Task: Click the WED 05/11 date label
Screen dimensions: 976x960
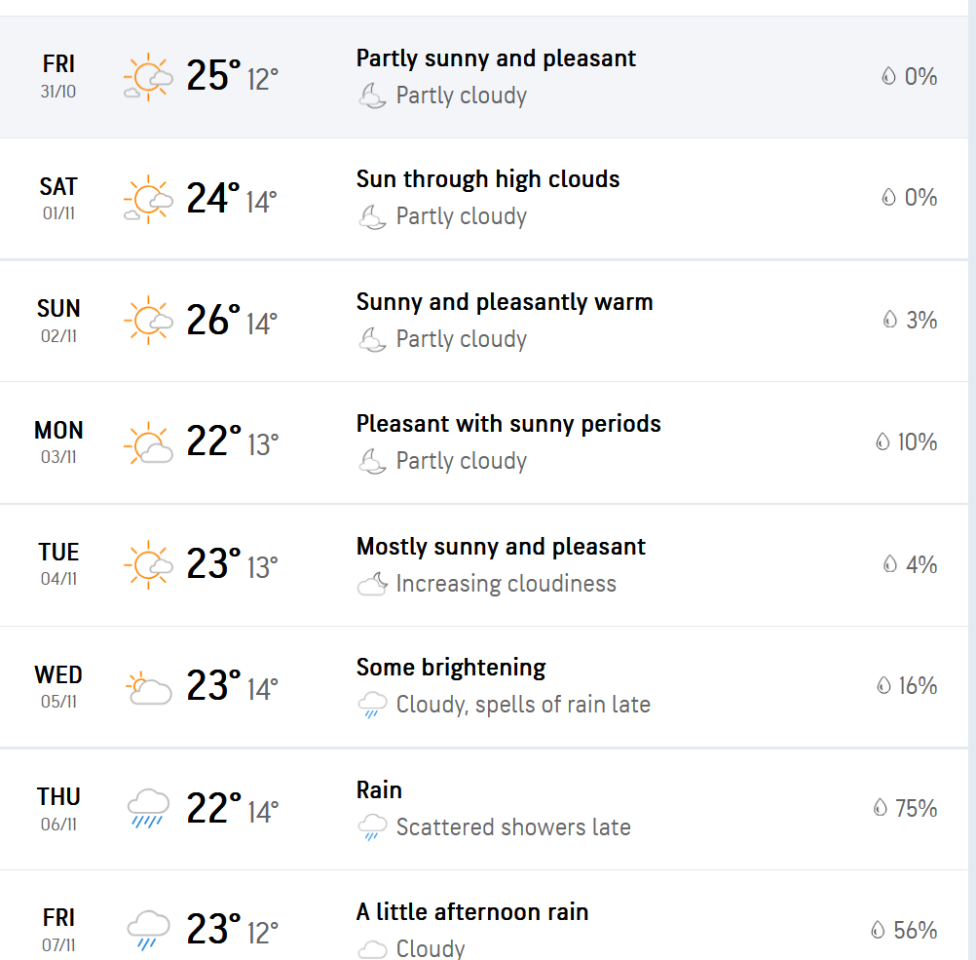Action: coord(58,686)
